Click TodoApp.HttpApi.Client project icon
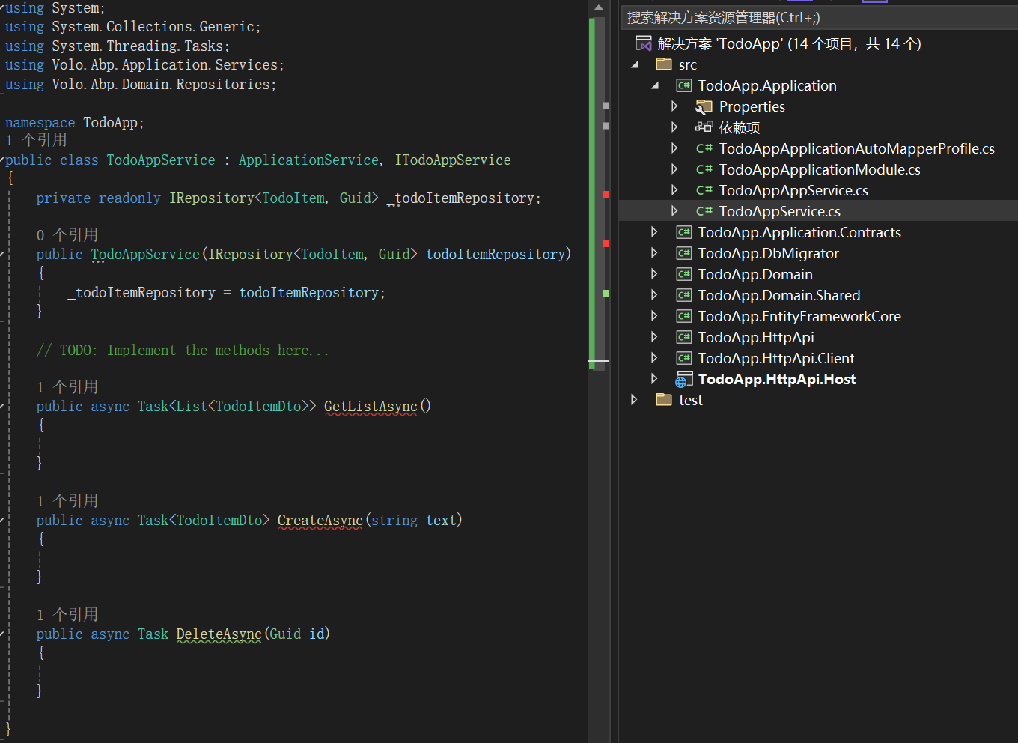Image resolution: width=1018 pixels, height=743 pixels. [x=684, y=358]
